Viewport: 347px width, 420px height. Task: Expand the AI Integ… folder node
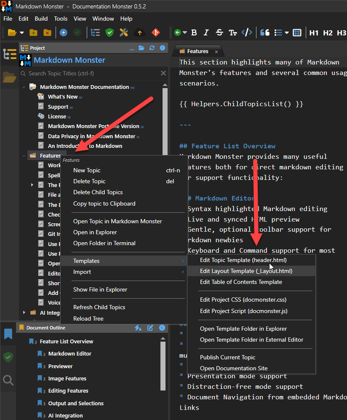[24, 313]
